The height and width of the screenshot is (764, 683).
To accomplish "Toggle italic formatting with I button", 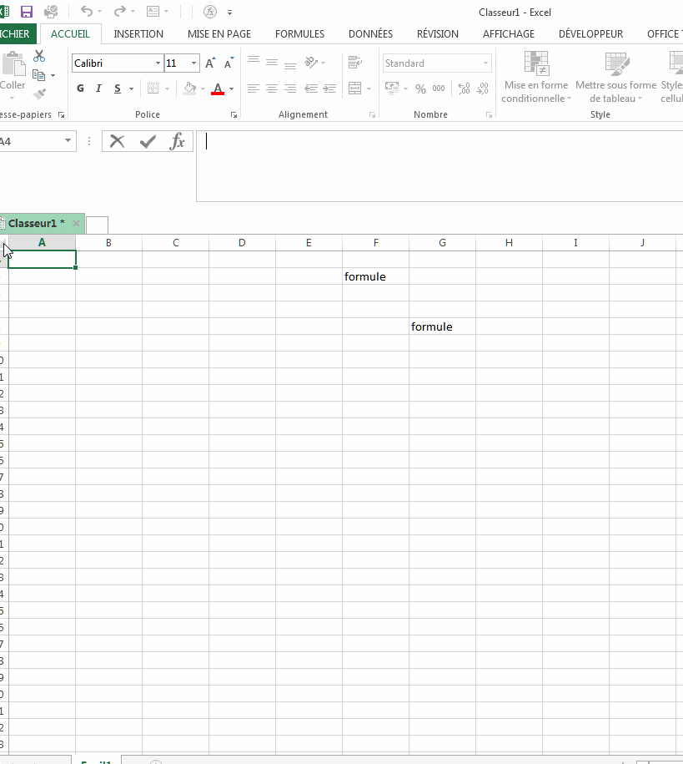I will coord(98,89).
